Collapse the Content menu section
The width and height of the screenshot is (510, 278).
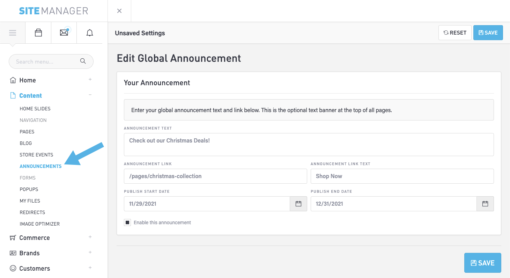click(90, 95)
